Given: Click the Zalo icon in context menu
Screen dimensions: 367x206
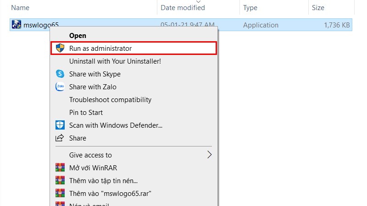Looking at the screenshot, I should tap(60, 87).
